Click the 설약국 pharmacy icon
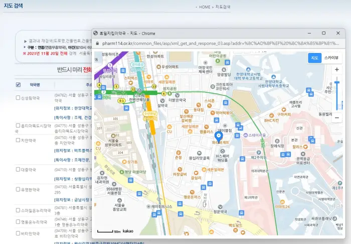Screen dimensions: 351x244 (x=162, y=100)
